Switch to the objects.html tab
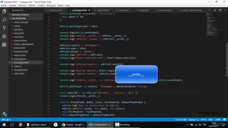Image resolution: width=228 pixels, height=128 pixels. click(x=103, y=10)
